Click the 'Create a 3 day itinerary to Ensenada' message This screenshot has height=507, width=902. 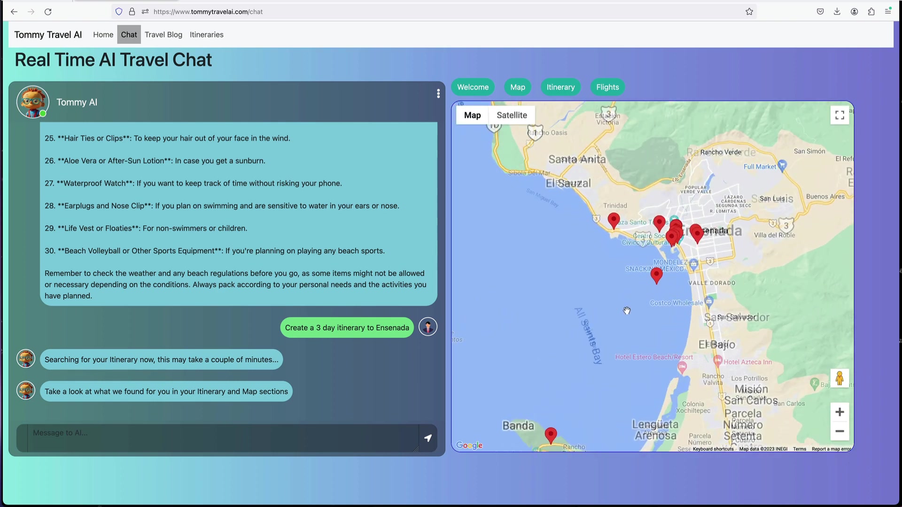coord(347,328)
